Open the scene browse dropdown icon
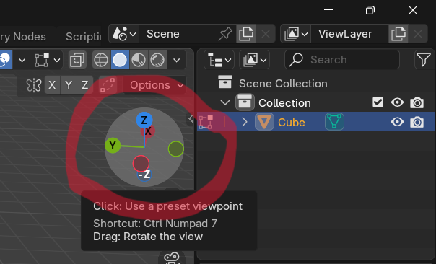Screen dimensions: 436x264 124,34
